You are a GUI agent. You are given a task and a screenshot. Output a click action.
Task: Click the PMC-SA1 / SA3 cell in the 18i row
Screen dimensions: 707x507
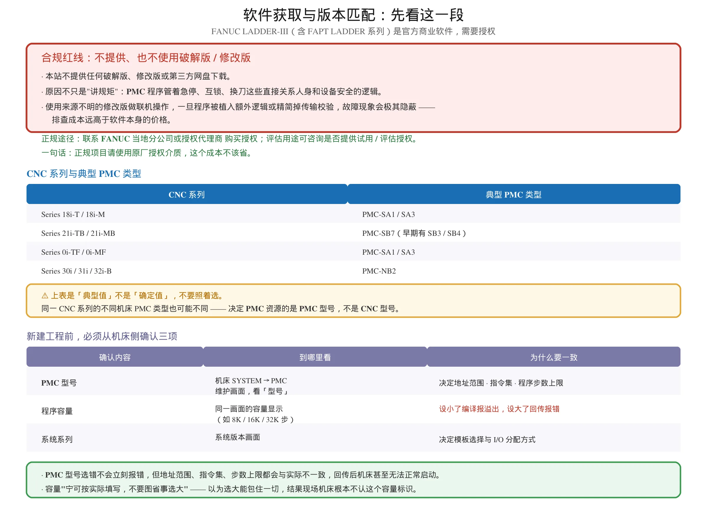pos(389,214)
